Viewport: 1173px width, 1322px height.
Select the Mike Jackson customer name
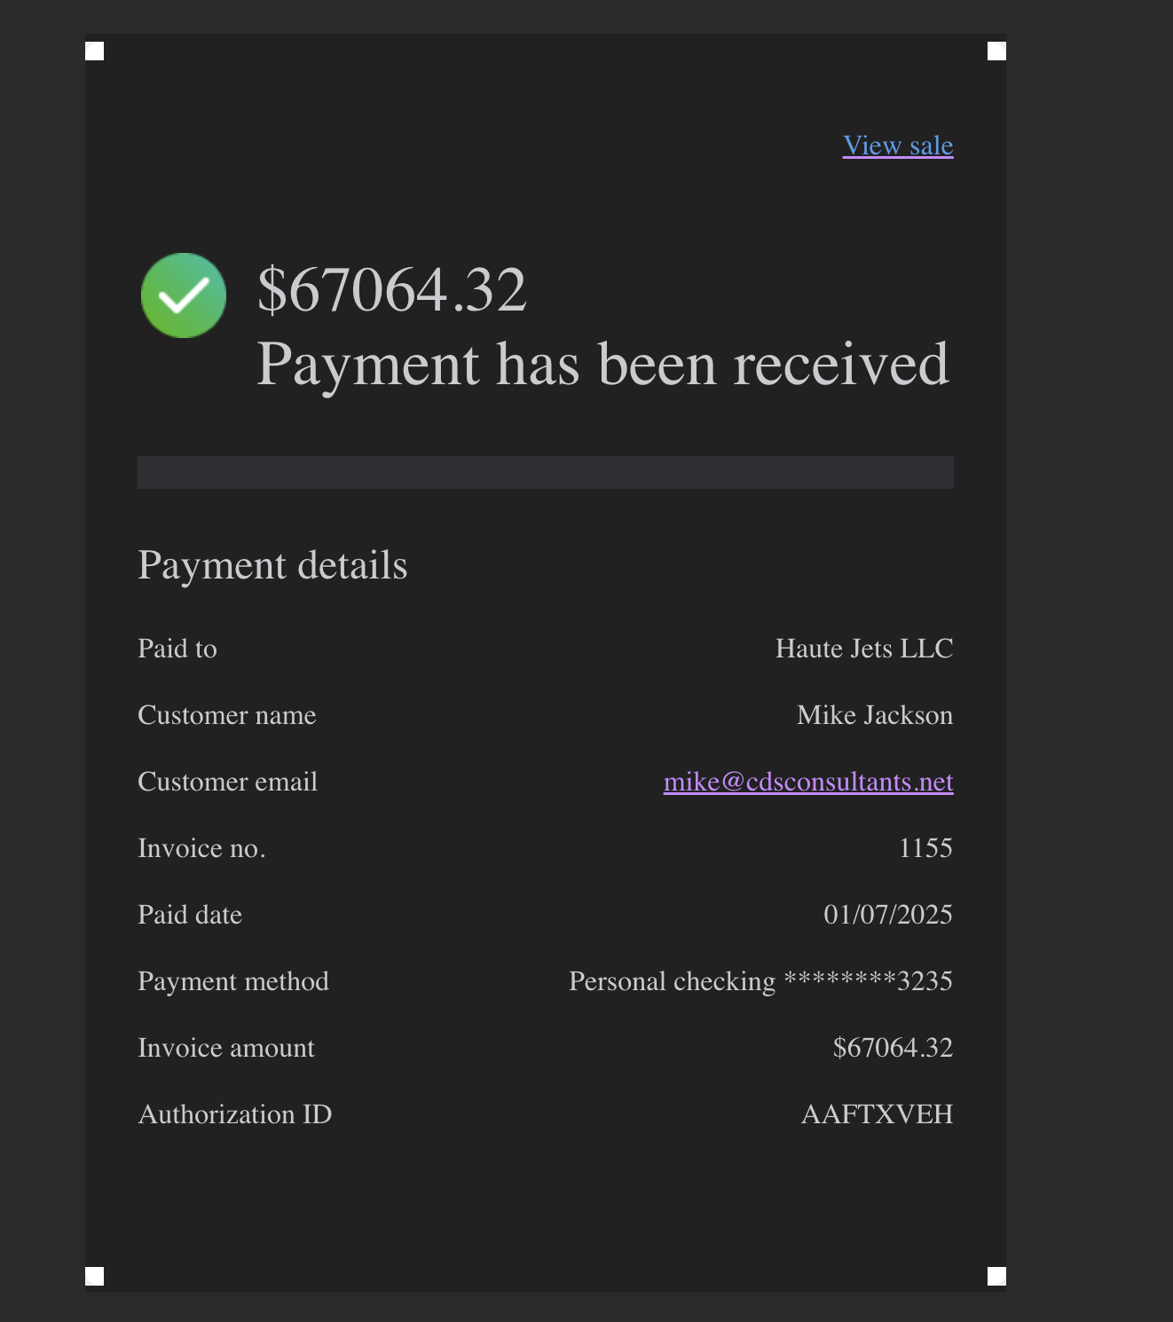pos(875,715)
